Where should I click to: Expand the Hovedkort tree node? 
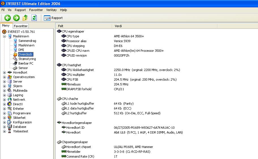point(5,72)
